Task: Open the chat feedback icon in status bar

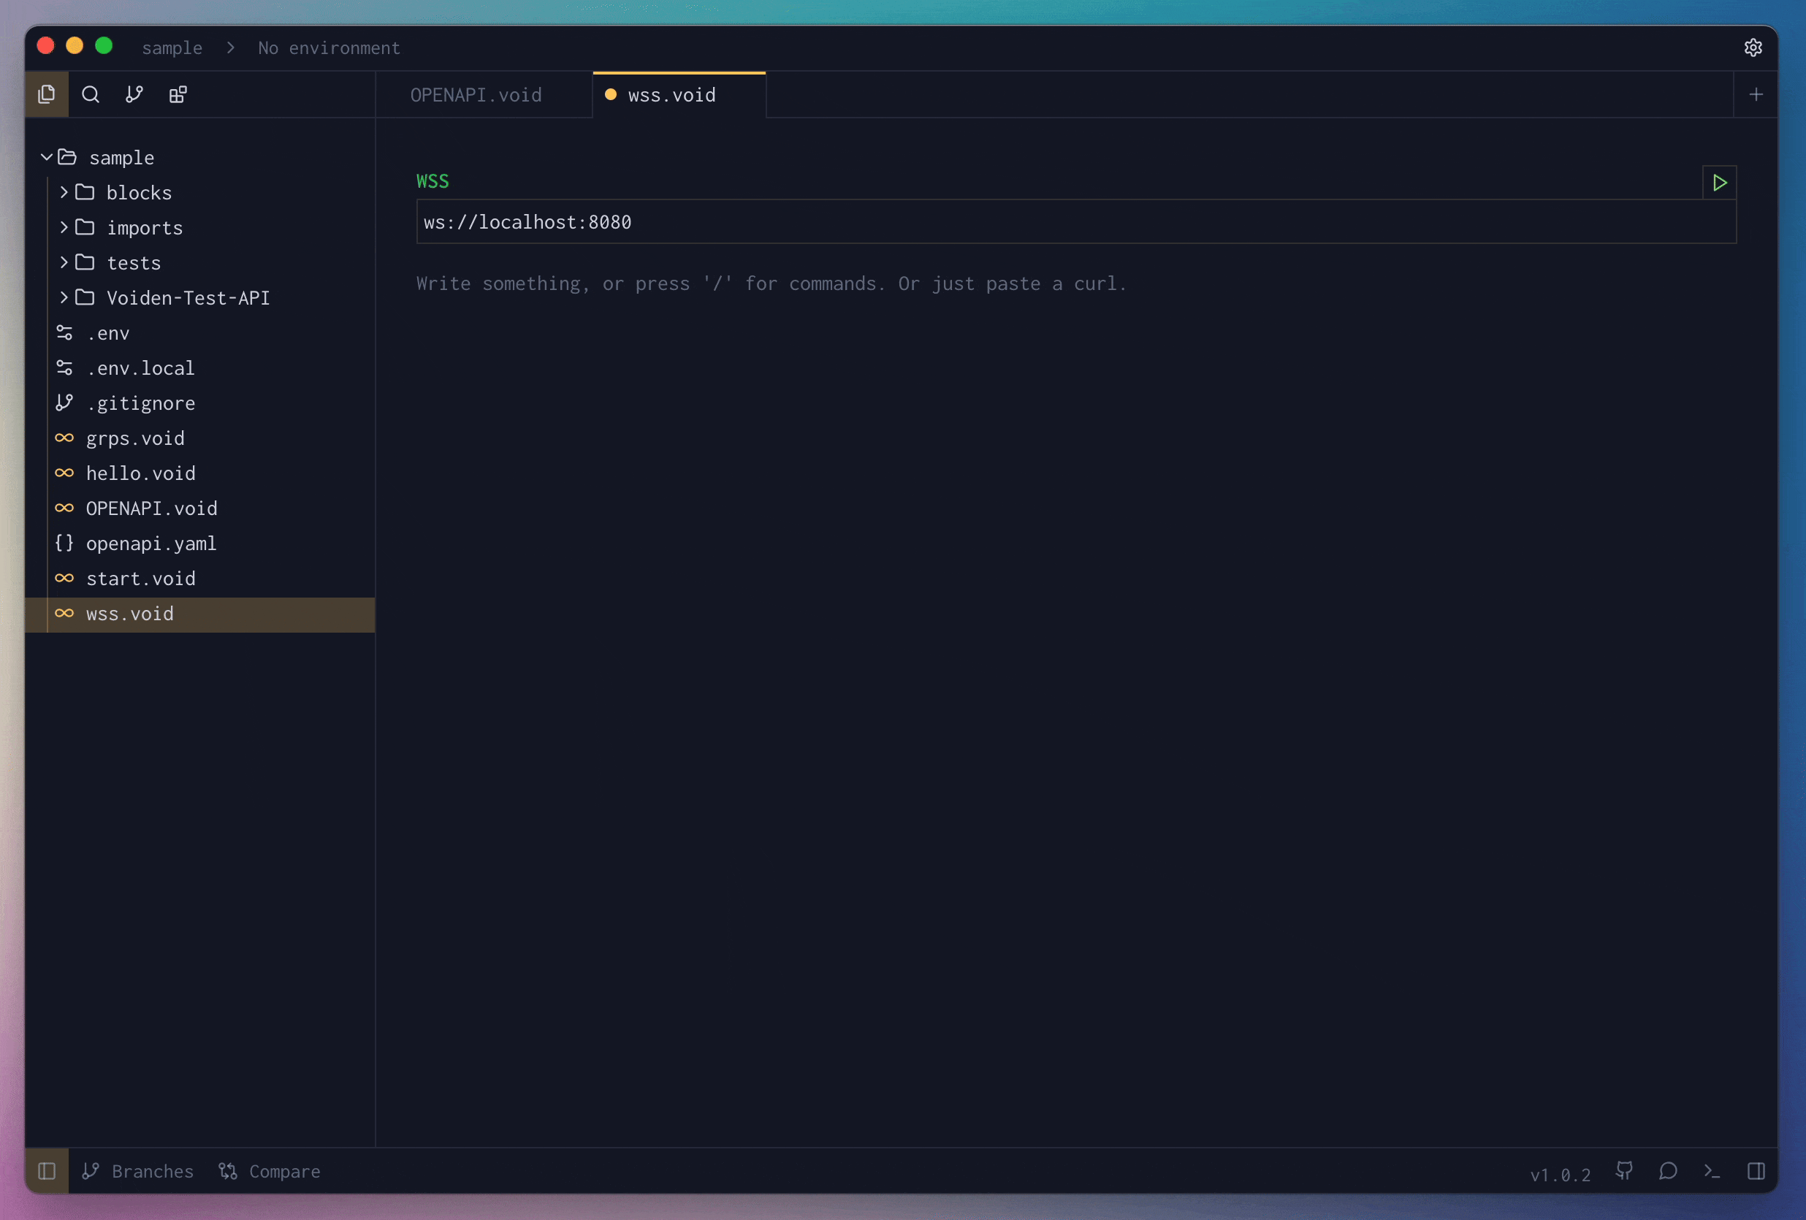Action: [1668, 1171]
